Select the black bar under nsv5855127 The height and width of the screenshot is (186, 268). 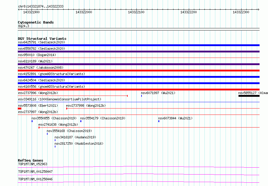coord(249,96)
